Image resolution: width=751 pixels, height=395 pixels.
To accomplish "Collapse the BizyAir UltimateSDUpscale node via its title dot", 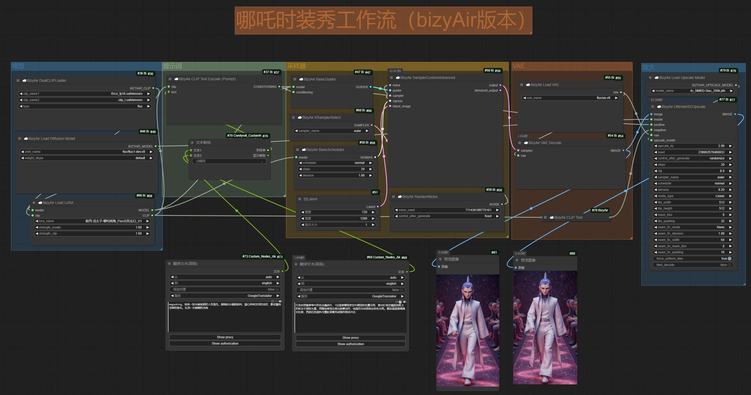I will (x=652, y=107).
